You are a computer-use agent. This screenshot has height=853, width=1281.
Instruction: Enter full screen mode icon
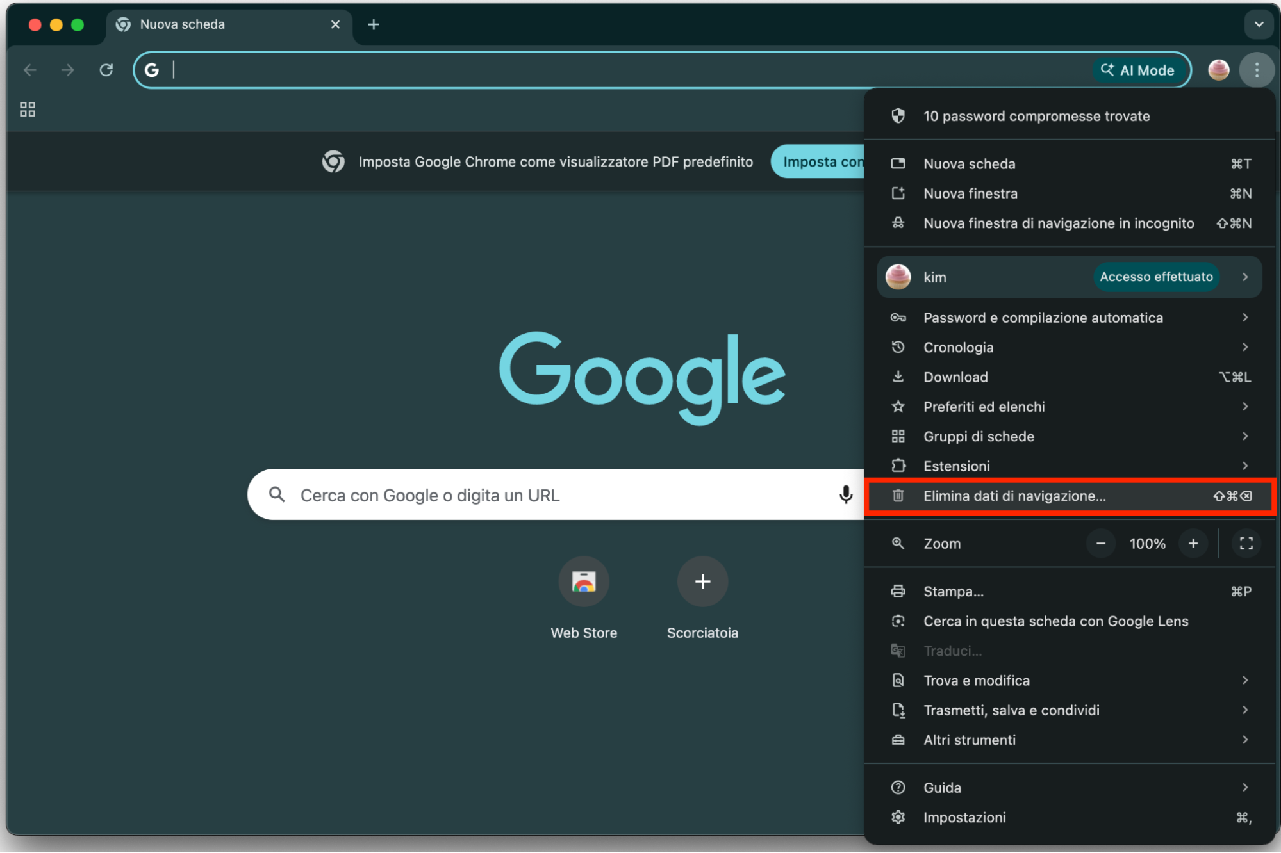coord(1246,544)
